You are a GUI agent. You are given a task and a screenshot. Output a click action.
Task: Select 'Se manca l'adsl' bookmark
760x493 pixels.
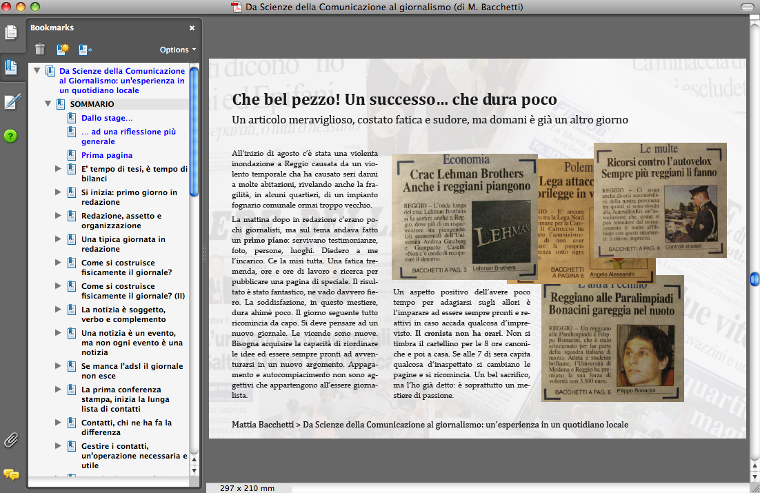coord(132,371)
